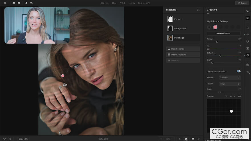
Task: Click the Scale slider handle
Action: [x=219, y=92]
